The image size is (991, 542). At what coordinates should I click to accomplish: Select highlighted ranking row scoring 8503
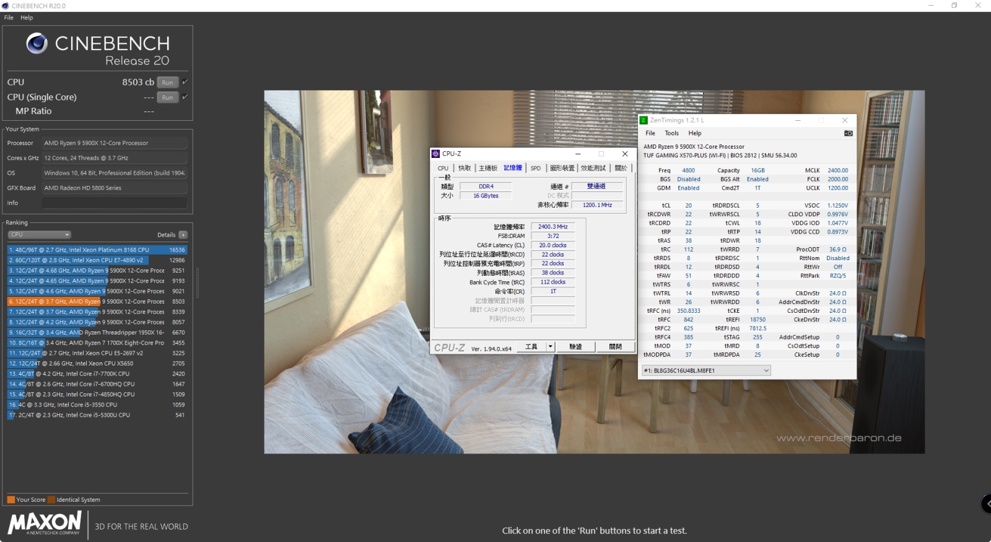coord(97,302)
